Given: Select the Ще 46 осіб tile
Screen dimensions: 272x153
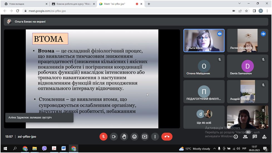Looking at the screenshot, I should tap(204, 117).
